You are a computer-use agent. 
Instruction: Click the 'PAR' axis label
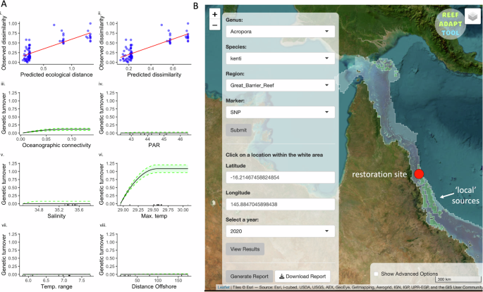[x=154, y=146]
